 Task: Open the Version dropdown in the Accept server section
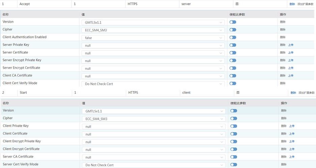tap(153, 23)
